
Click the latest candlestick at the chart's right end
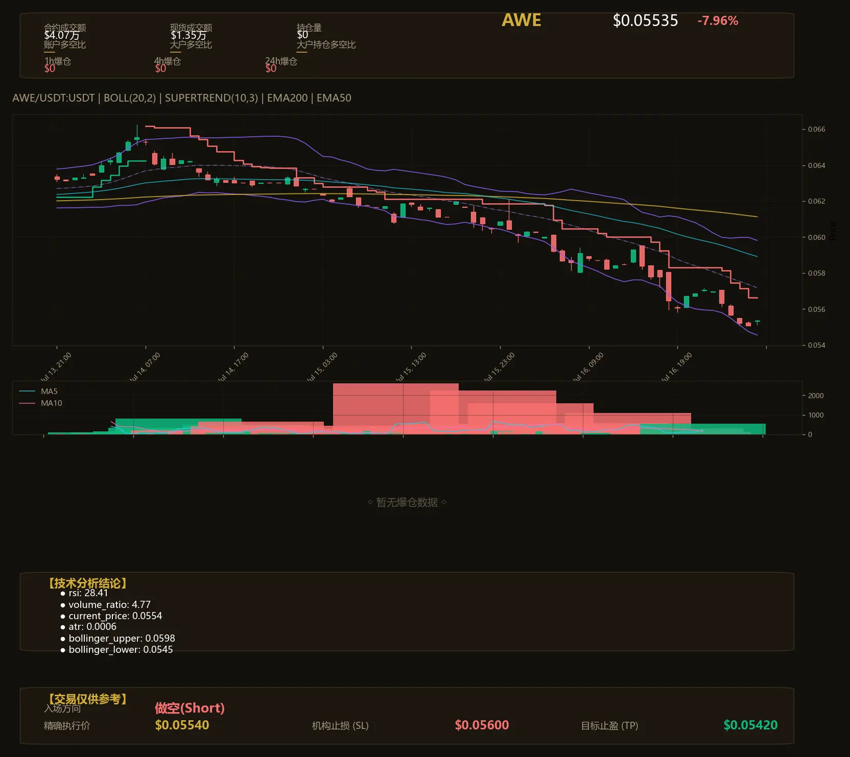(x=757, y=322)
